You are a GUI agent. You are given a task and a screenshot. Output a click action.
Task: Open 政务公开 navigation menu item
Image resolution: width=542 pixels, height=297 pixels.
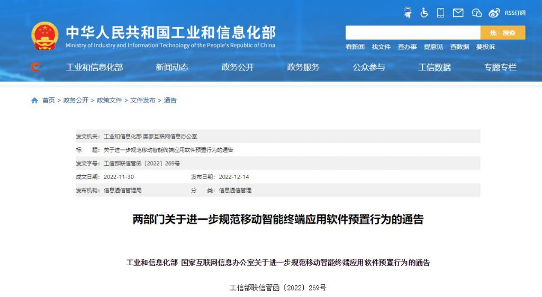[x=238, y=67]
